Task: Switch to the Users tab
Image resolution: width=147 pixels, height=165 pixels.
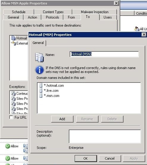Action: click(x=108, y=17)
